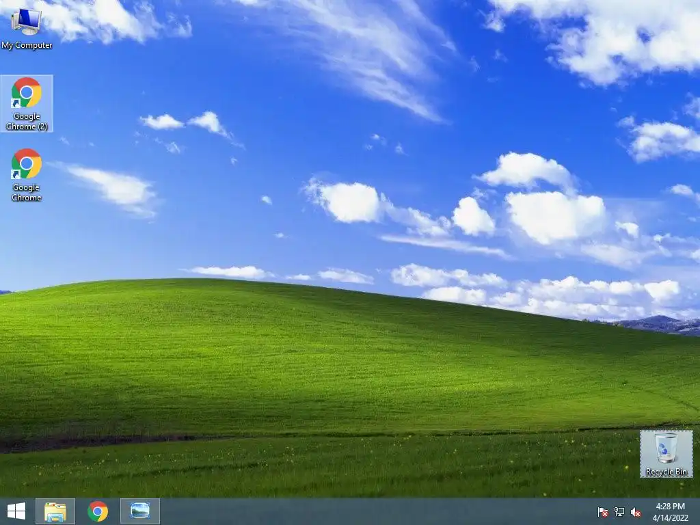Open the picture app taskbar icon
Viewport: 700px width, 525px height.
point(139,511)
